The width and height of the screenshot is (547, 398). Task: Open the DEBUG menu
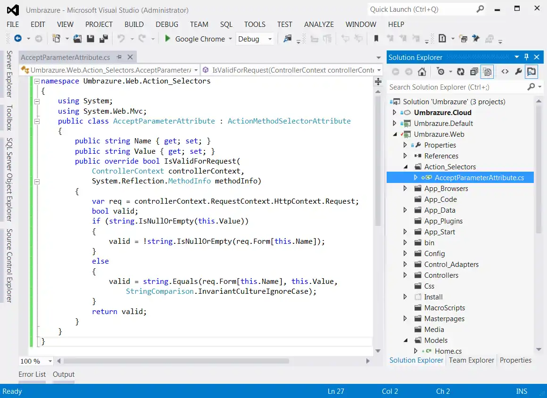[x=167, y=24]
